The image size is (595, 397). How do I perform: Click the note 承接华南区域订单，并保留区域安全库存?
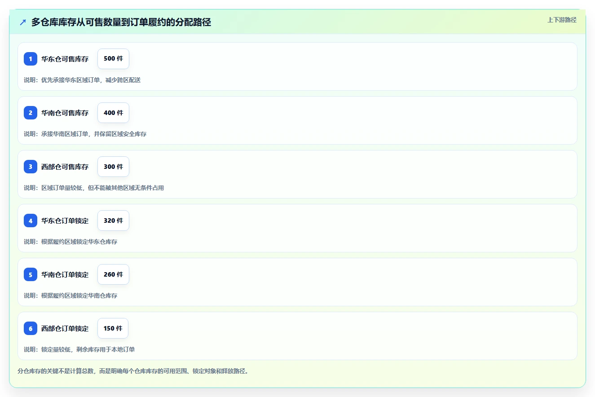(85, 134)
